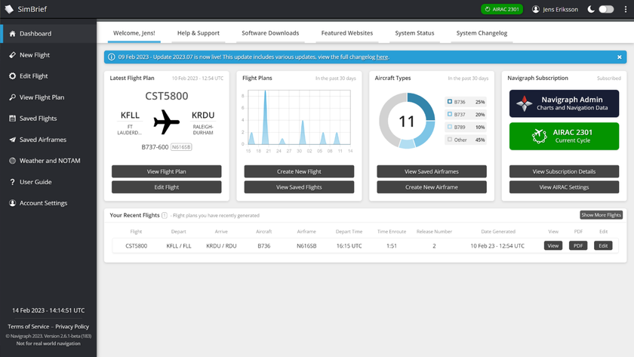Click the Saved Airframes plane icon

click(13, 140)
